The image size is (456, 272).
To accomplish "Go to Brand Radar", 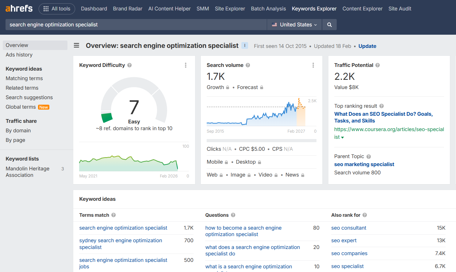I will (128, 9).
